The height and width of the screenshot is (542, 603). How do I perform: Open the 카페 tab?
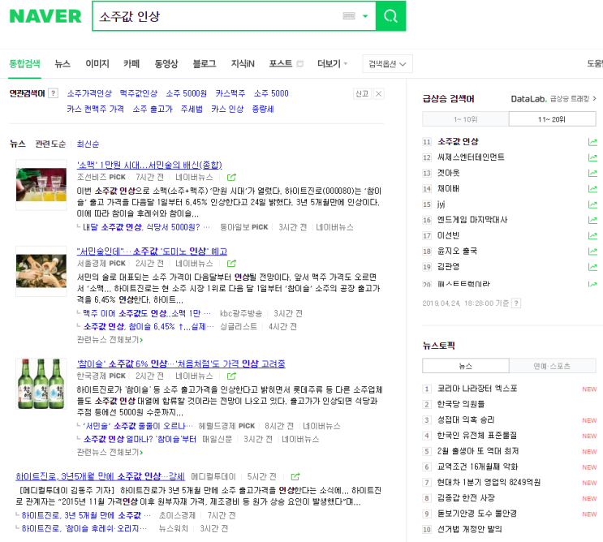click(x=131, y=64)
